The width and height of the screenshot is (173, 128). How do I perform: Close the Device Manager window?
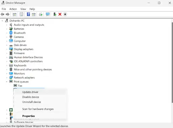tap(170, 3)
